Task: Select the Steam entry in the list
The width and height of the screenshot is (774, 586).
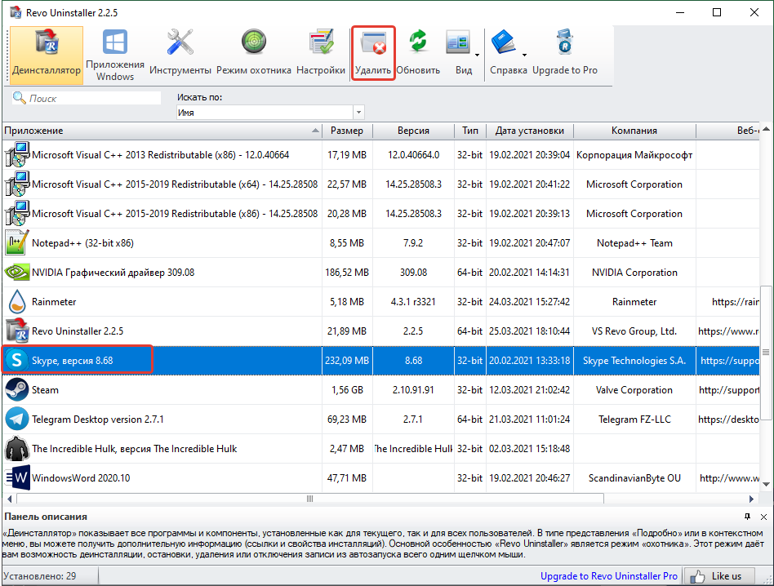Action: pos(46,390)
